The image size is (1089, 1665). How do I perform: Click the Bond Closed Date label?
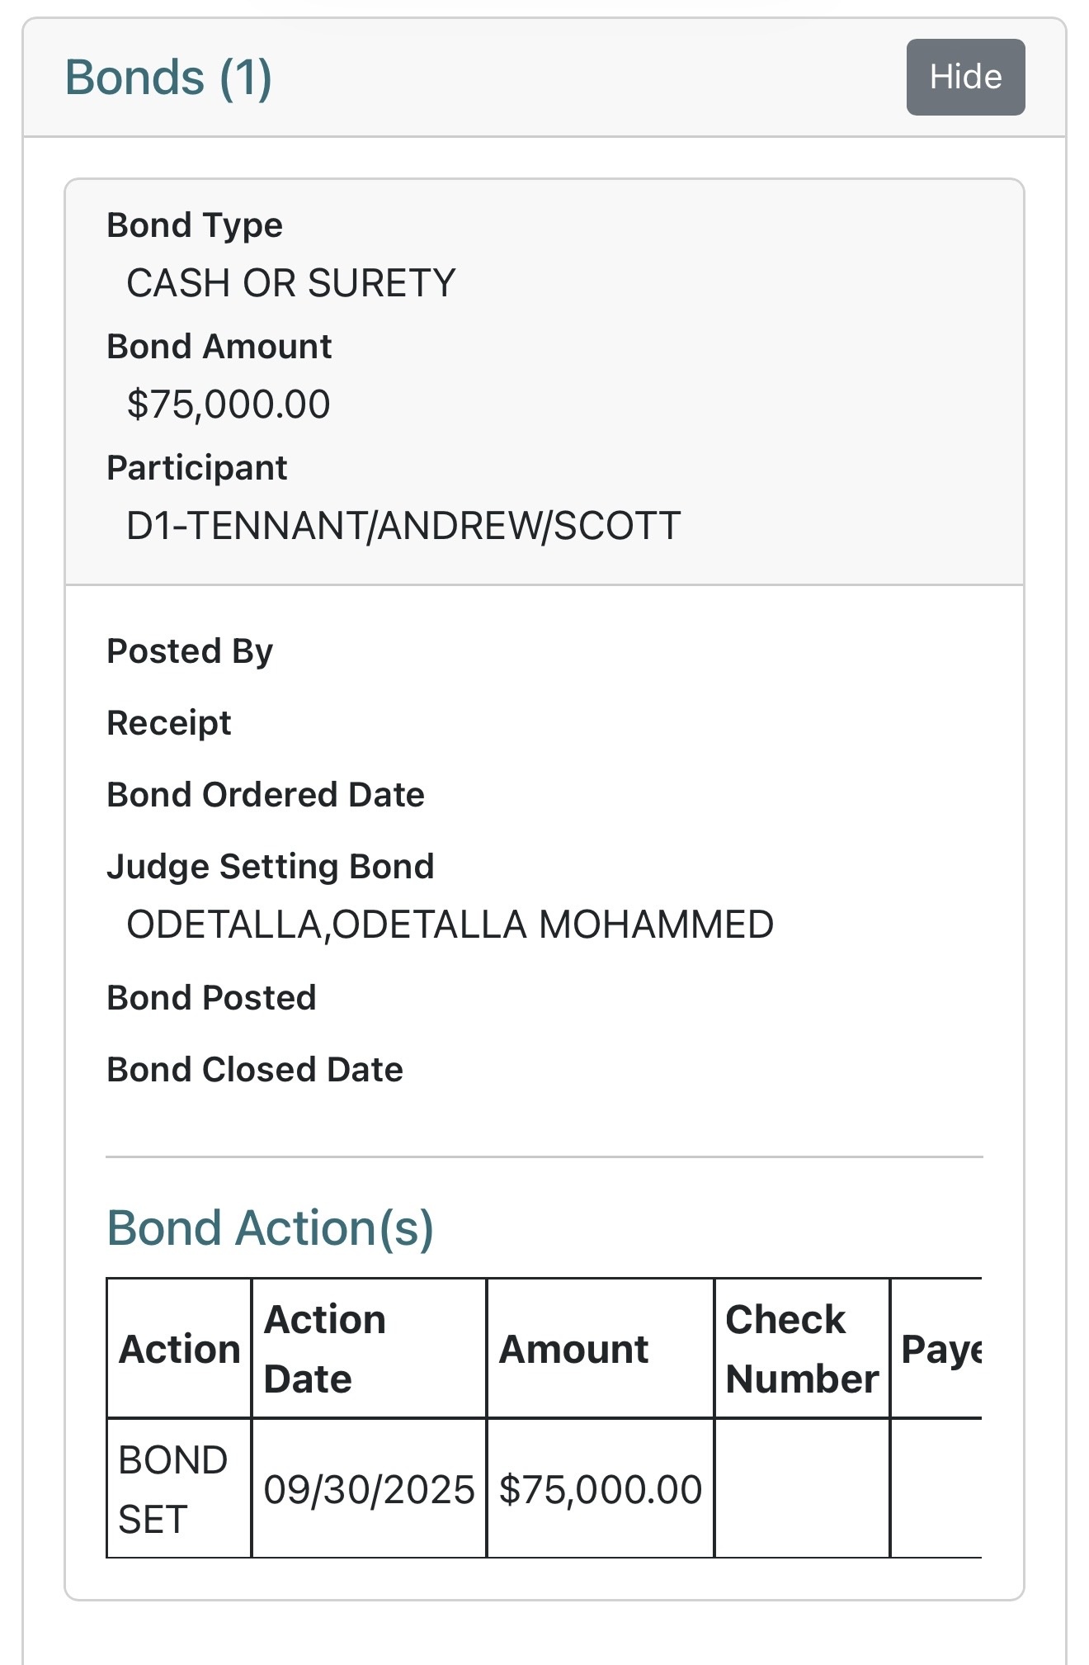tap(255, 1070)
